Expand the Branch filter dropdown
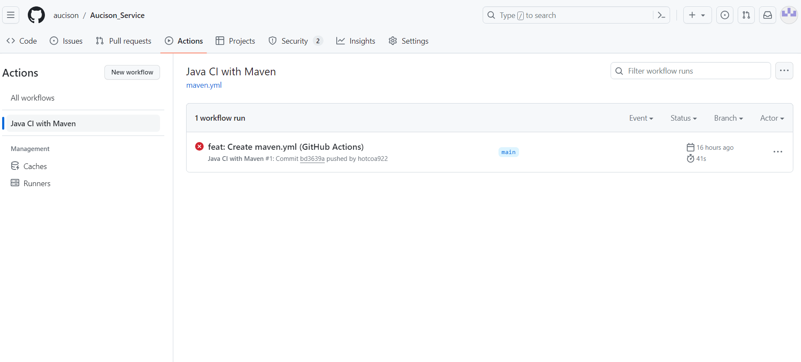 [728, 118]
